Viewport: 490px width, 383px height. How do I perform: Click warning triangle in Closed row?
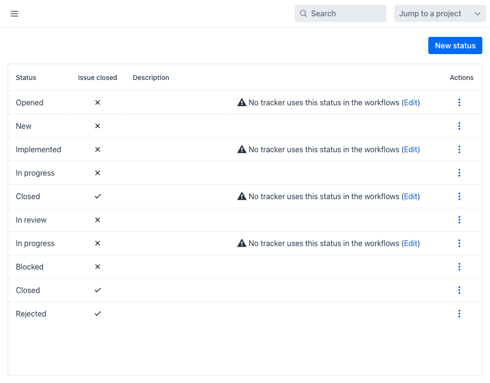point(242,196)
